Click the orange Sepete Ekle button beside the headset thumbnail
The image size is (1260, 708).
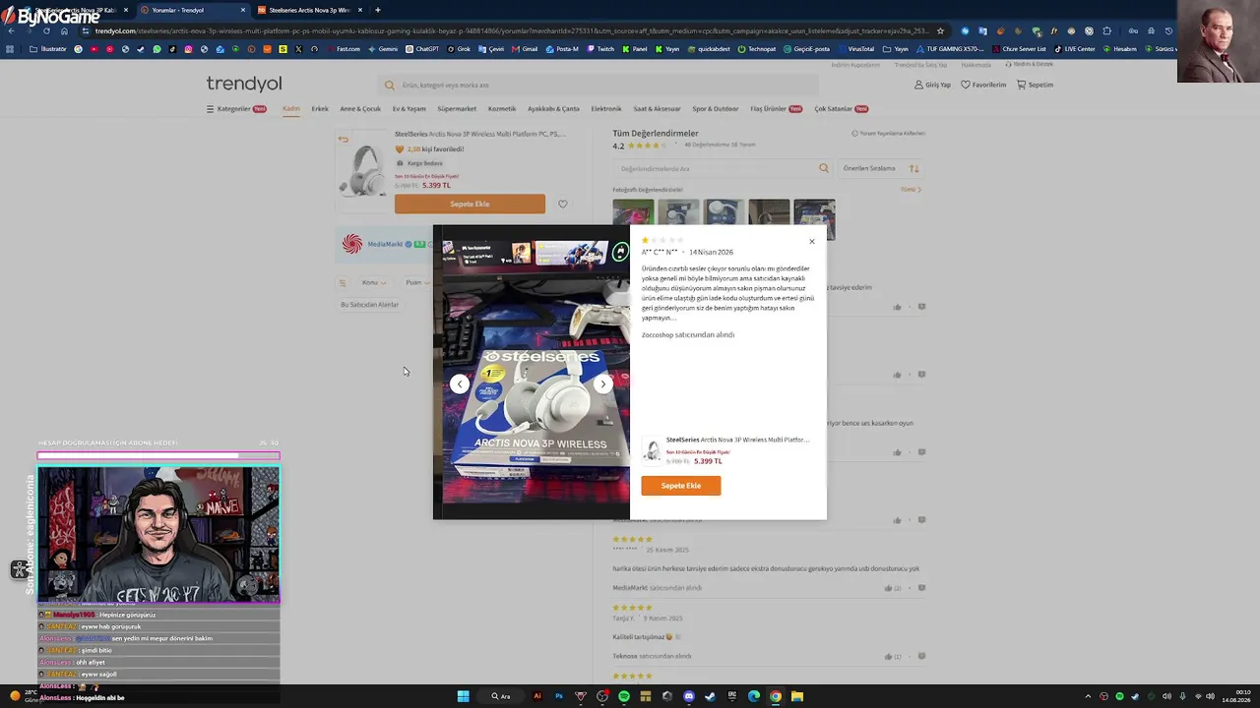(x=470, y=204)
